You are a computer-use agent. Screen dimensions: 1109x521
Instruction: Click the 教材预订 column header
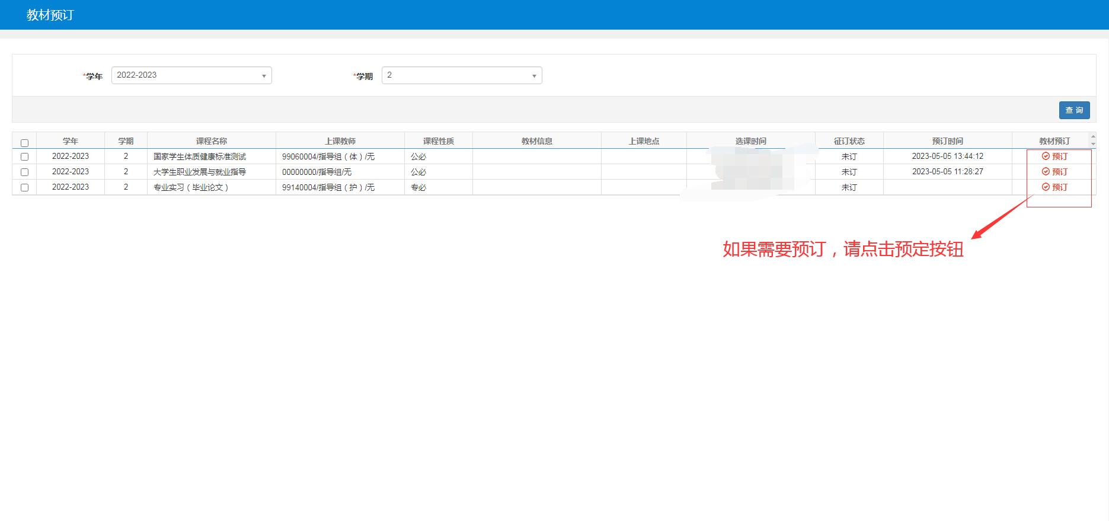[x=1054, y=141]
